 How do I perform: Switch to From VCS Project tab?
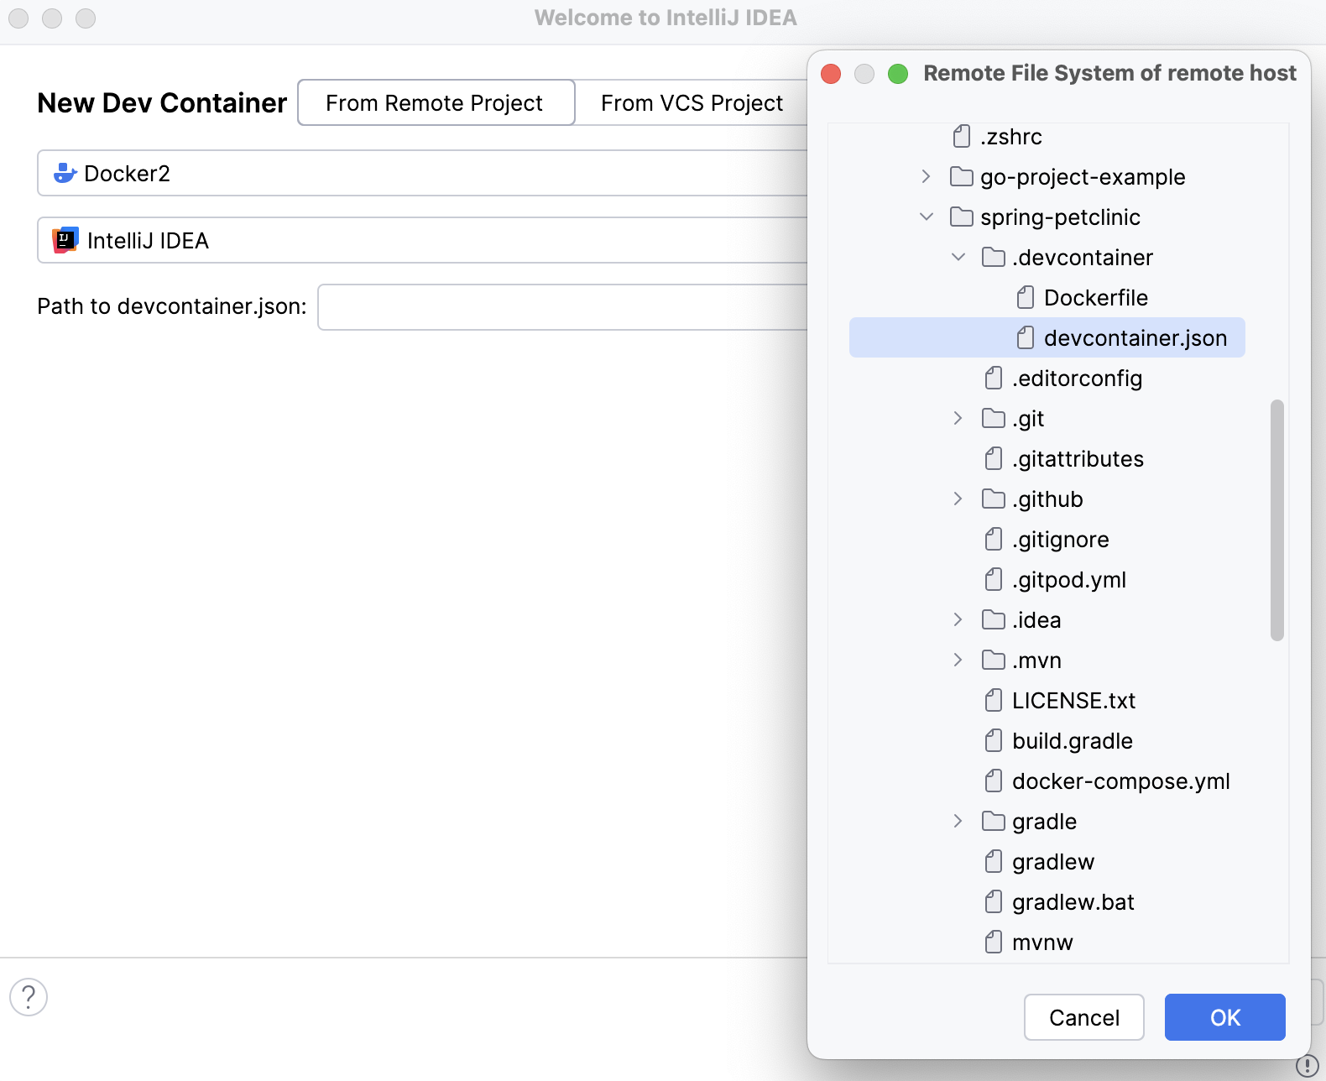[692, 103]
